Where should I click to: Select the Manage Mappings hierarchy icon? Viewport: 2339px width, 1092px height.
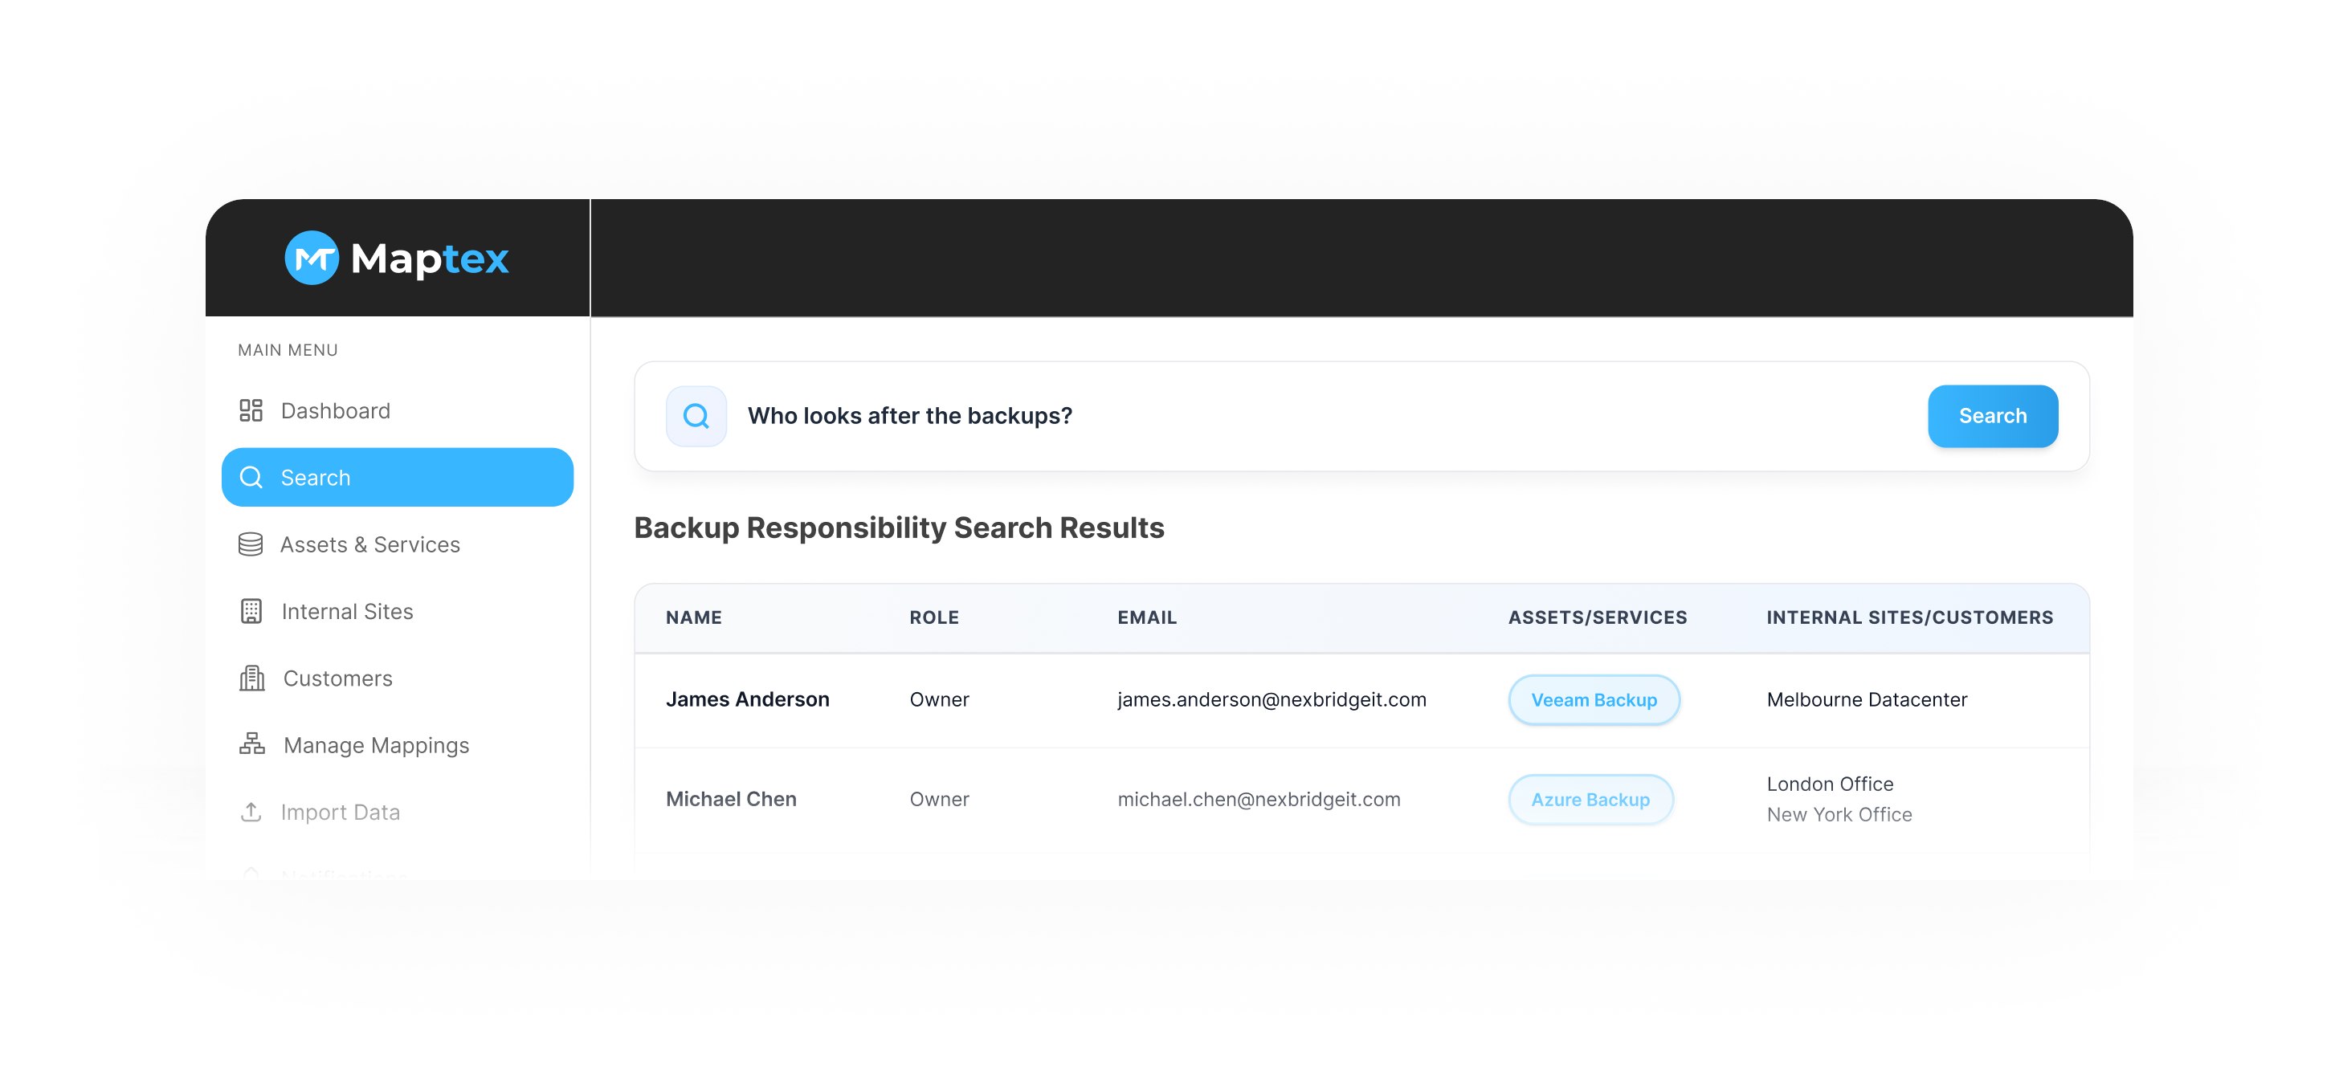251,744
